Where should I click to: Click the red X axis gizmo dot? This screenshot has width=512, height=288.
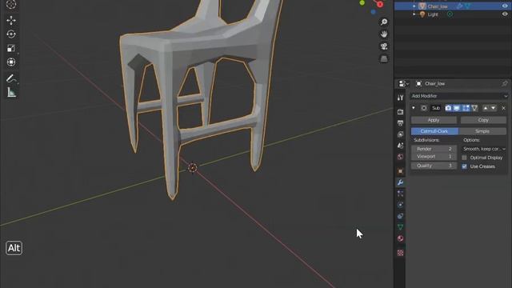click(380, 4)
